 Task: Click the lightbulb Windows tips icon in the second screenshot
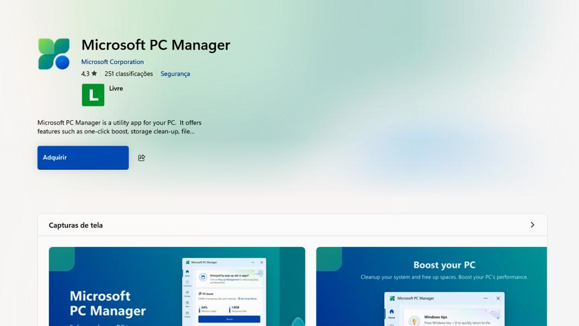click(x=414, y=320)
